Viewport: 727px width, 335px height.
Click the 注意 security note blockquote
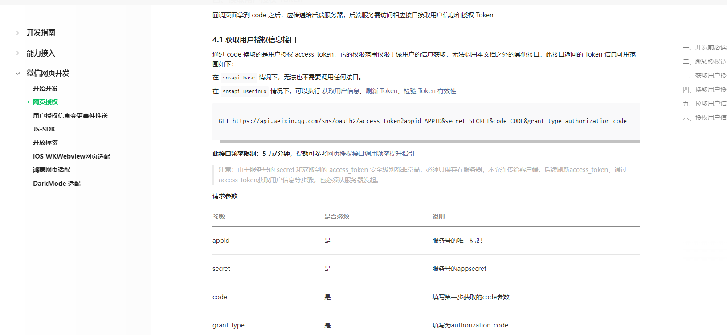click(426, 175)
